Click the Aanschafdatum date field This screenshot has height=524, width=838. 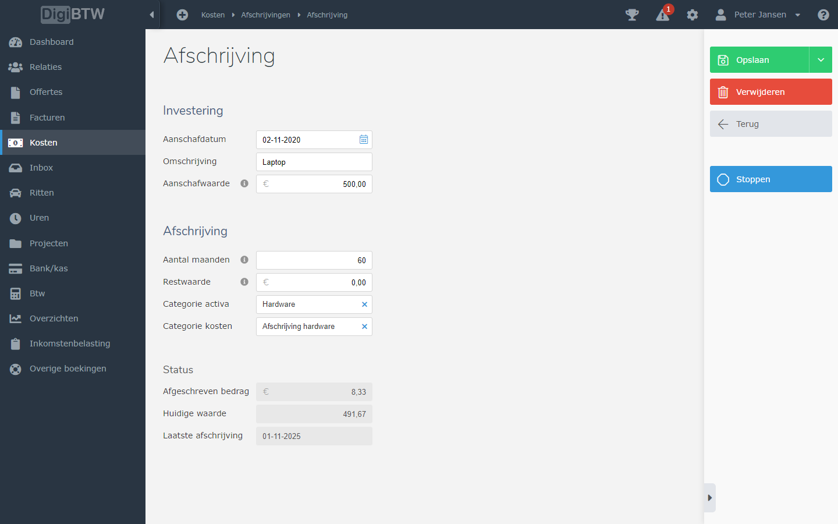coord(314,140)
